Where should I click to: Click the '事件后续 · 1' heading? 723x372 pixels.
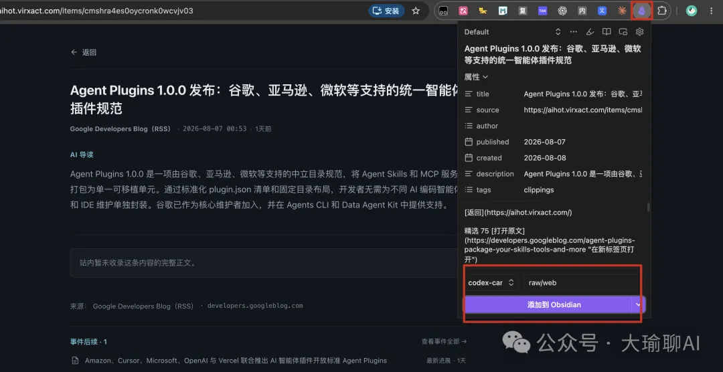[88, 342]
